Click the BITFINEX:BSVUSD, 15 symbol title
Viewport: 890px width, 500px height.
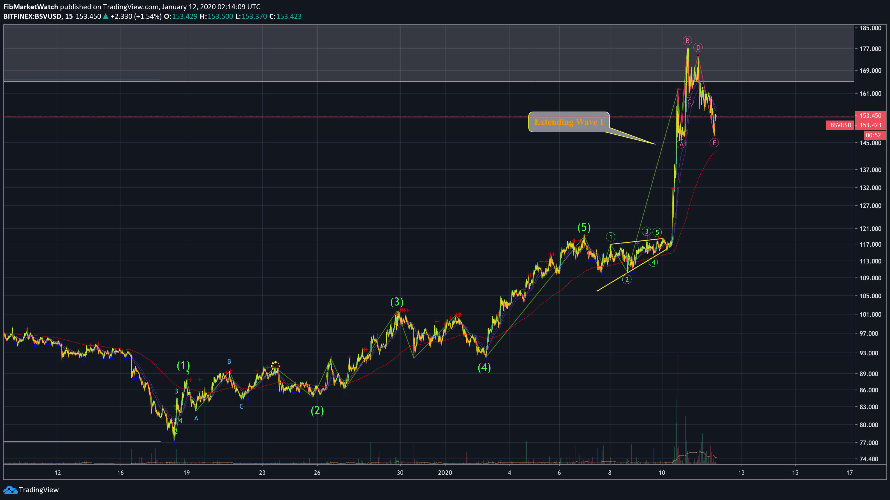point(38,16)
